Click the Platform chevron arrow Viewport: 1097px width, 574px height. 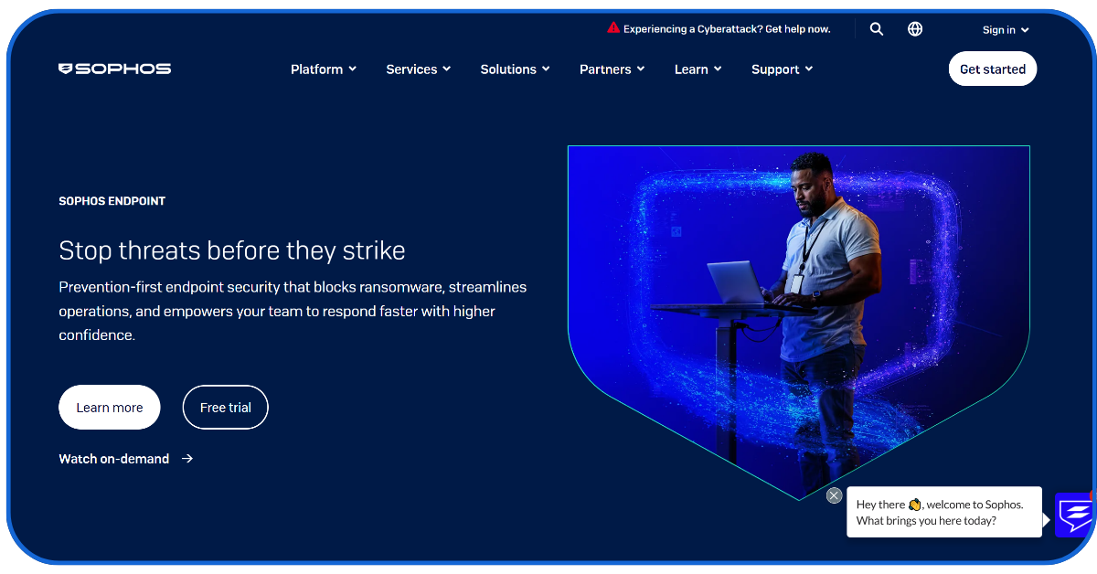(x=353, y=69)
